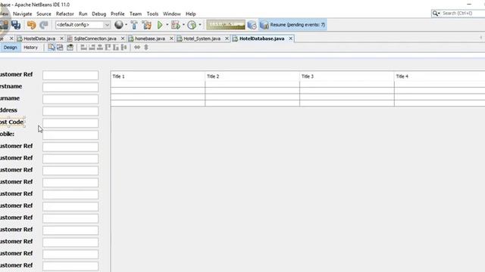Screen dimensions: 485x272
Task: Open the Refactor menu
Action: click(65, 14)
